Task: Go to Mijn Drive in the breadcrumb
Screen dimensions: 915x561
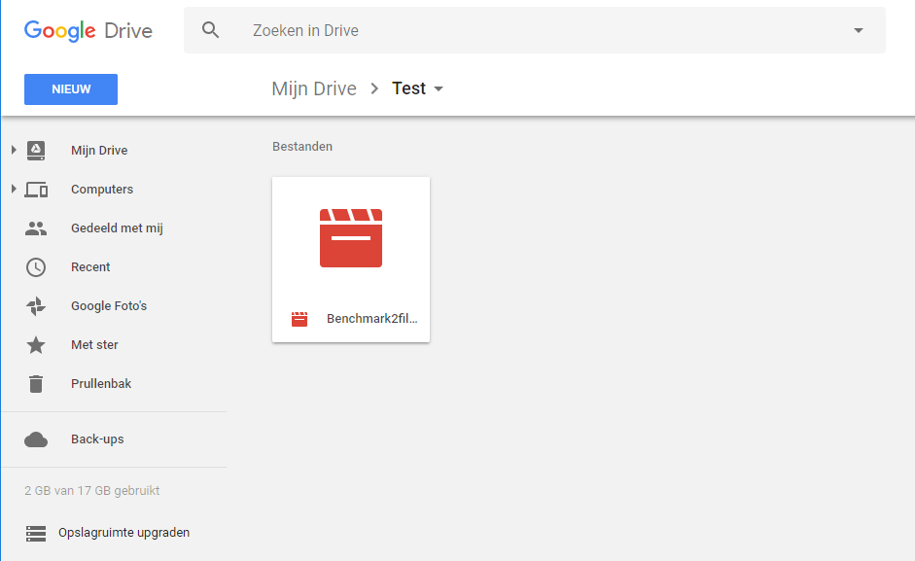Action: tap(314, 88)
